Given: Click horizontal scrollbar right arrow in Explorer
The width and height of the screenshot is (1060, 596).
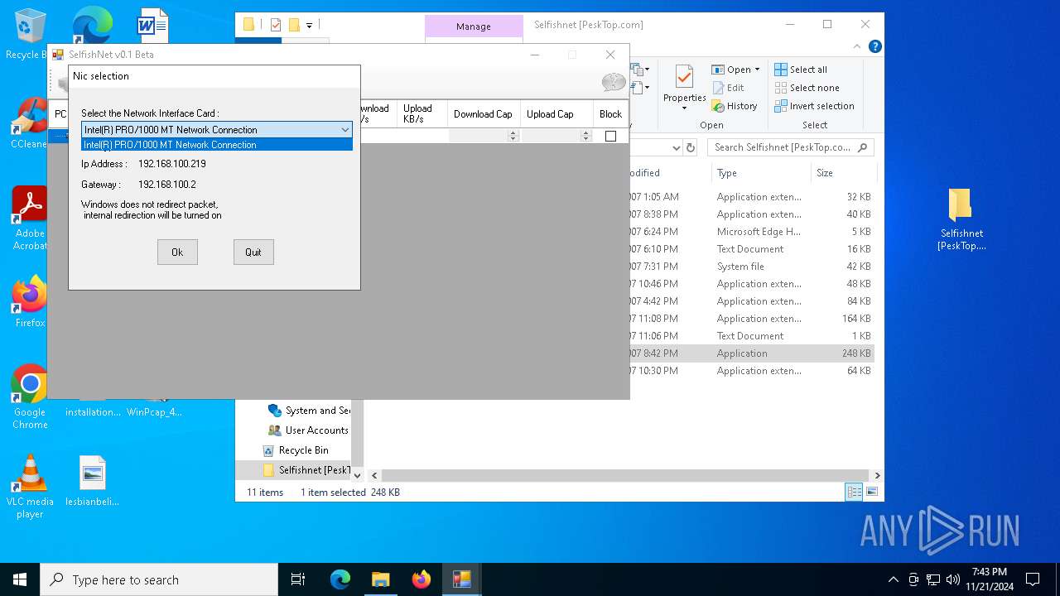Looking at the screenshot, I should pos(877,476).
